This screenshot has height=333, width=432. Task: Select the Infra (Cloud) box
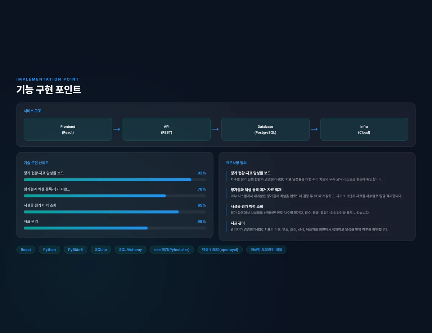pos(364,129)
